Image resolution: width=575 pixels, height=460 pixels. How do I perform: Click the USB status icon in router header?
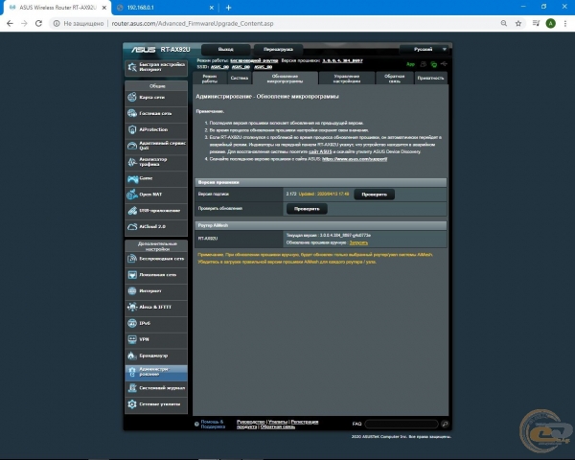coord(444,64)
